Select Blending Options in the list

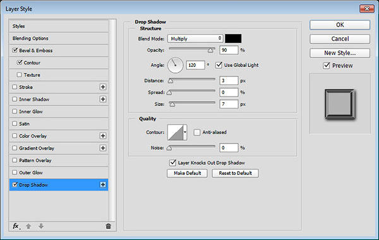tap(59, 38)
